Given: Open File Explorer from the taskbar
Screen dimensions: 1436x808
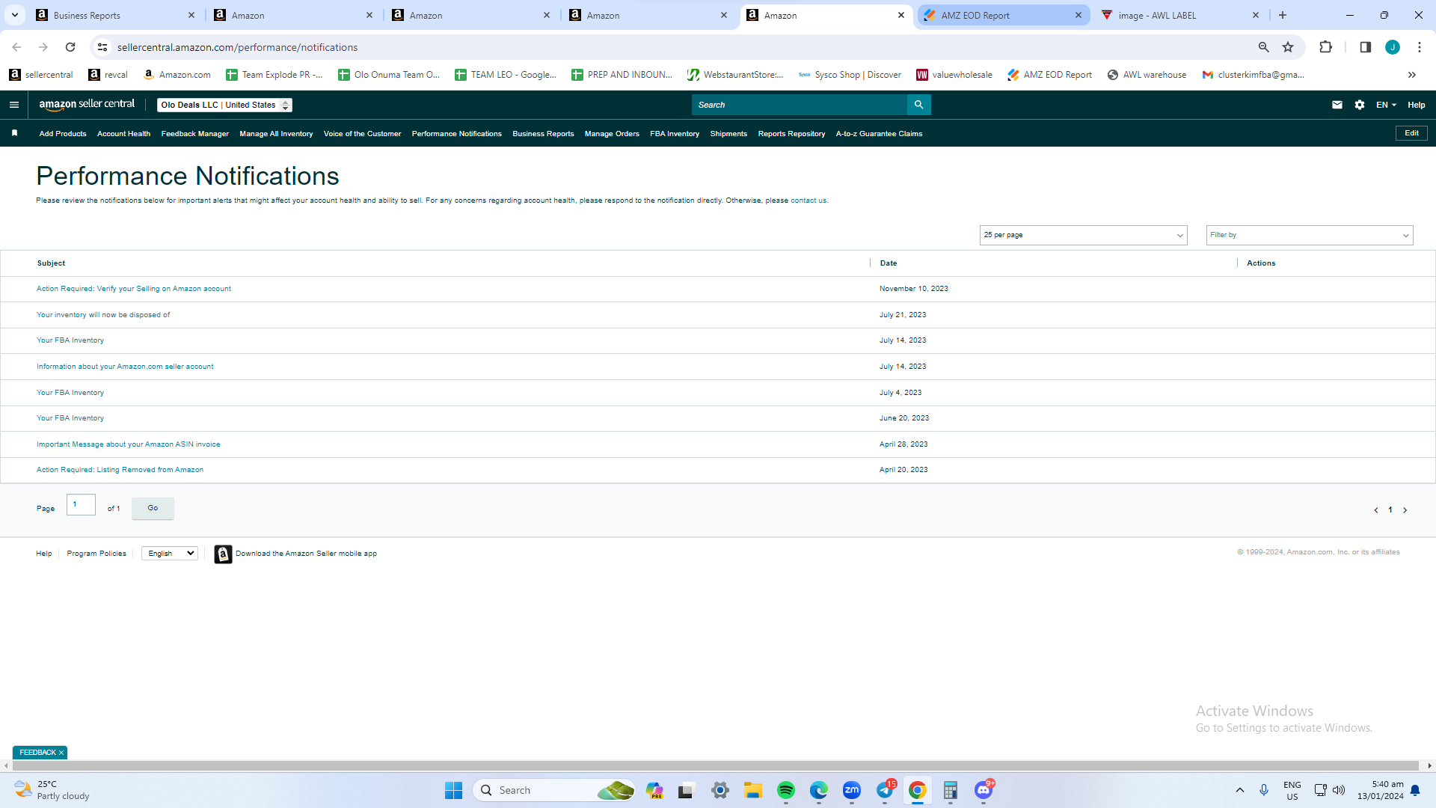Looking at the screenshot, I should point(753,790).
